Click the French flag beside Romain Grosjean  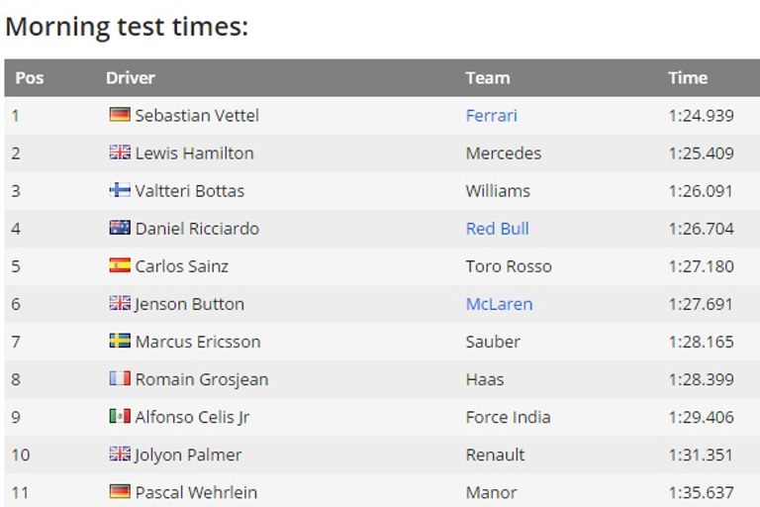(x=120, y=378)
